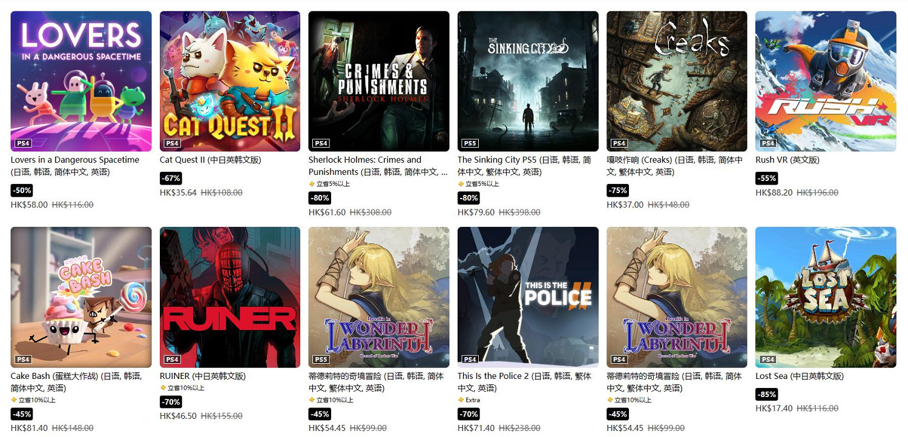Click the -85% discount badge for Lost Sea
Image resolution: width=908 pixels, height=437 pixels.
pyautogui.click(x=767, y=395)
